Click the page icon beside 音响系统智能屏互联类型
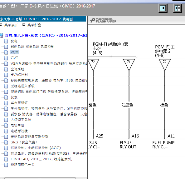 (x=6, y=137)
